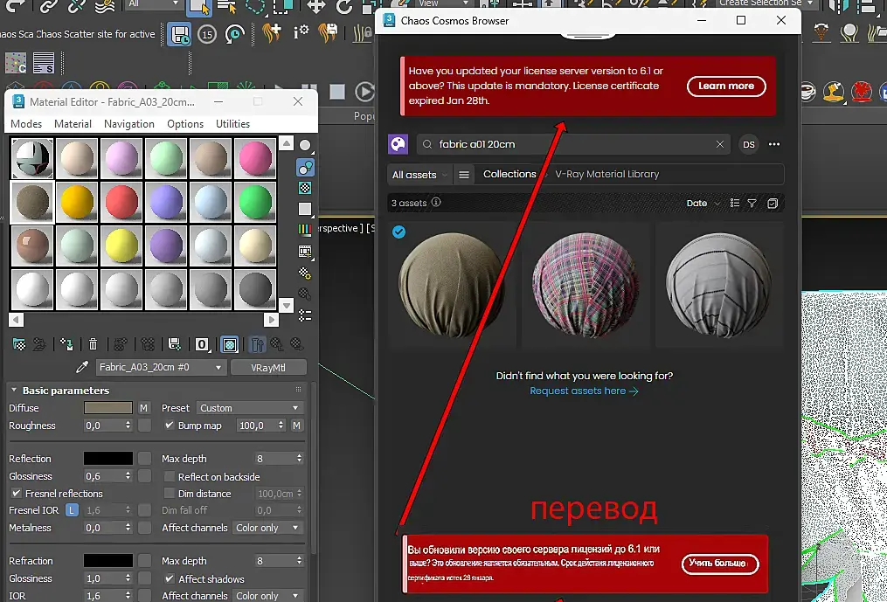Toggle the Bump map checkbox

(x=170, y=425)
